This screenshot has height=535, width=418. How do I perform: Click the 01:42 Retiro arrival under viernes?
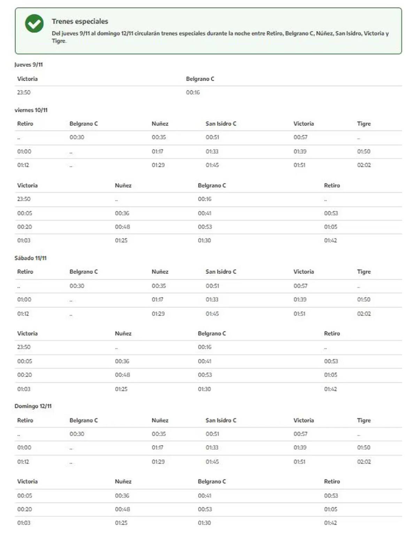pyautogui.click(x=330, y=240)
